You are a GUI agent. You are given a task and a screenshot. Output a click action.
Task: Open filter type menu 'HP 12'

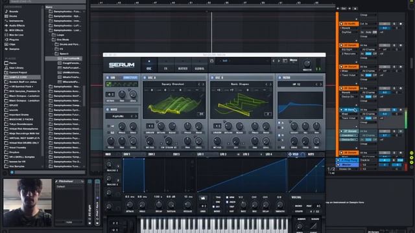[x=296, y=84]
